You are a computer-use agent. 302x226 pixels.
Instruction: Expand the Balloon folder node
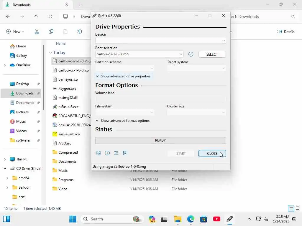tap(7, 187)
